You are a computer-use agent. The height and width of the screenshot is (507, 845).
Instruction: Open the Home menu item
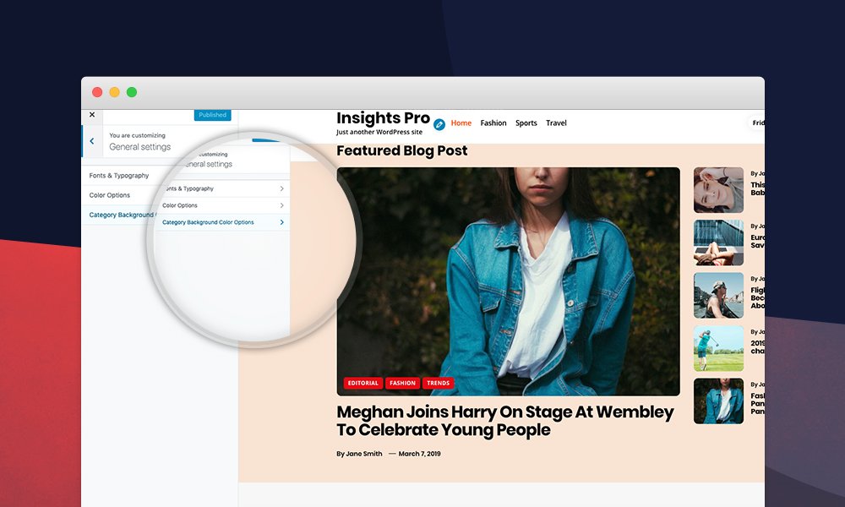coord(461,123)
